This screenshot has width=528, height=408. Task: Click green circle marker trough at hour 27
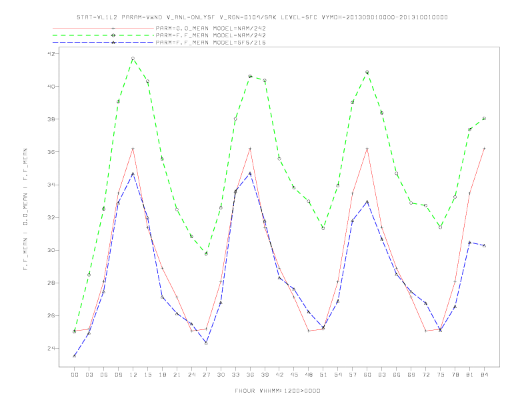click(206, 254)
